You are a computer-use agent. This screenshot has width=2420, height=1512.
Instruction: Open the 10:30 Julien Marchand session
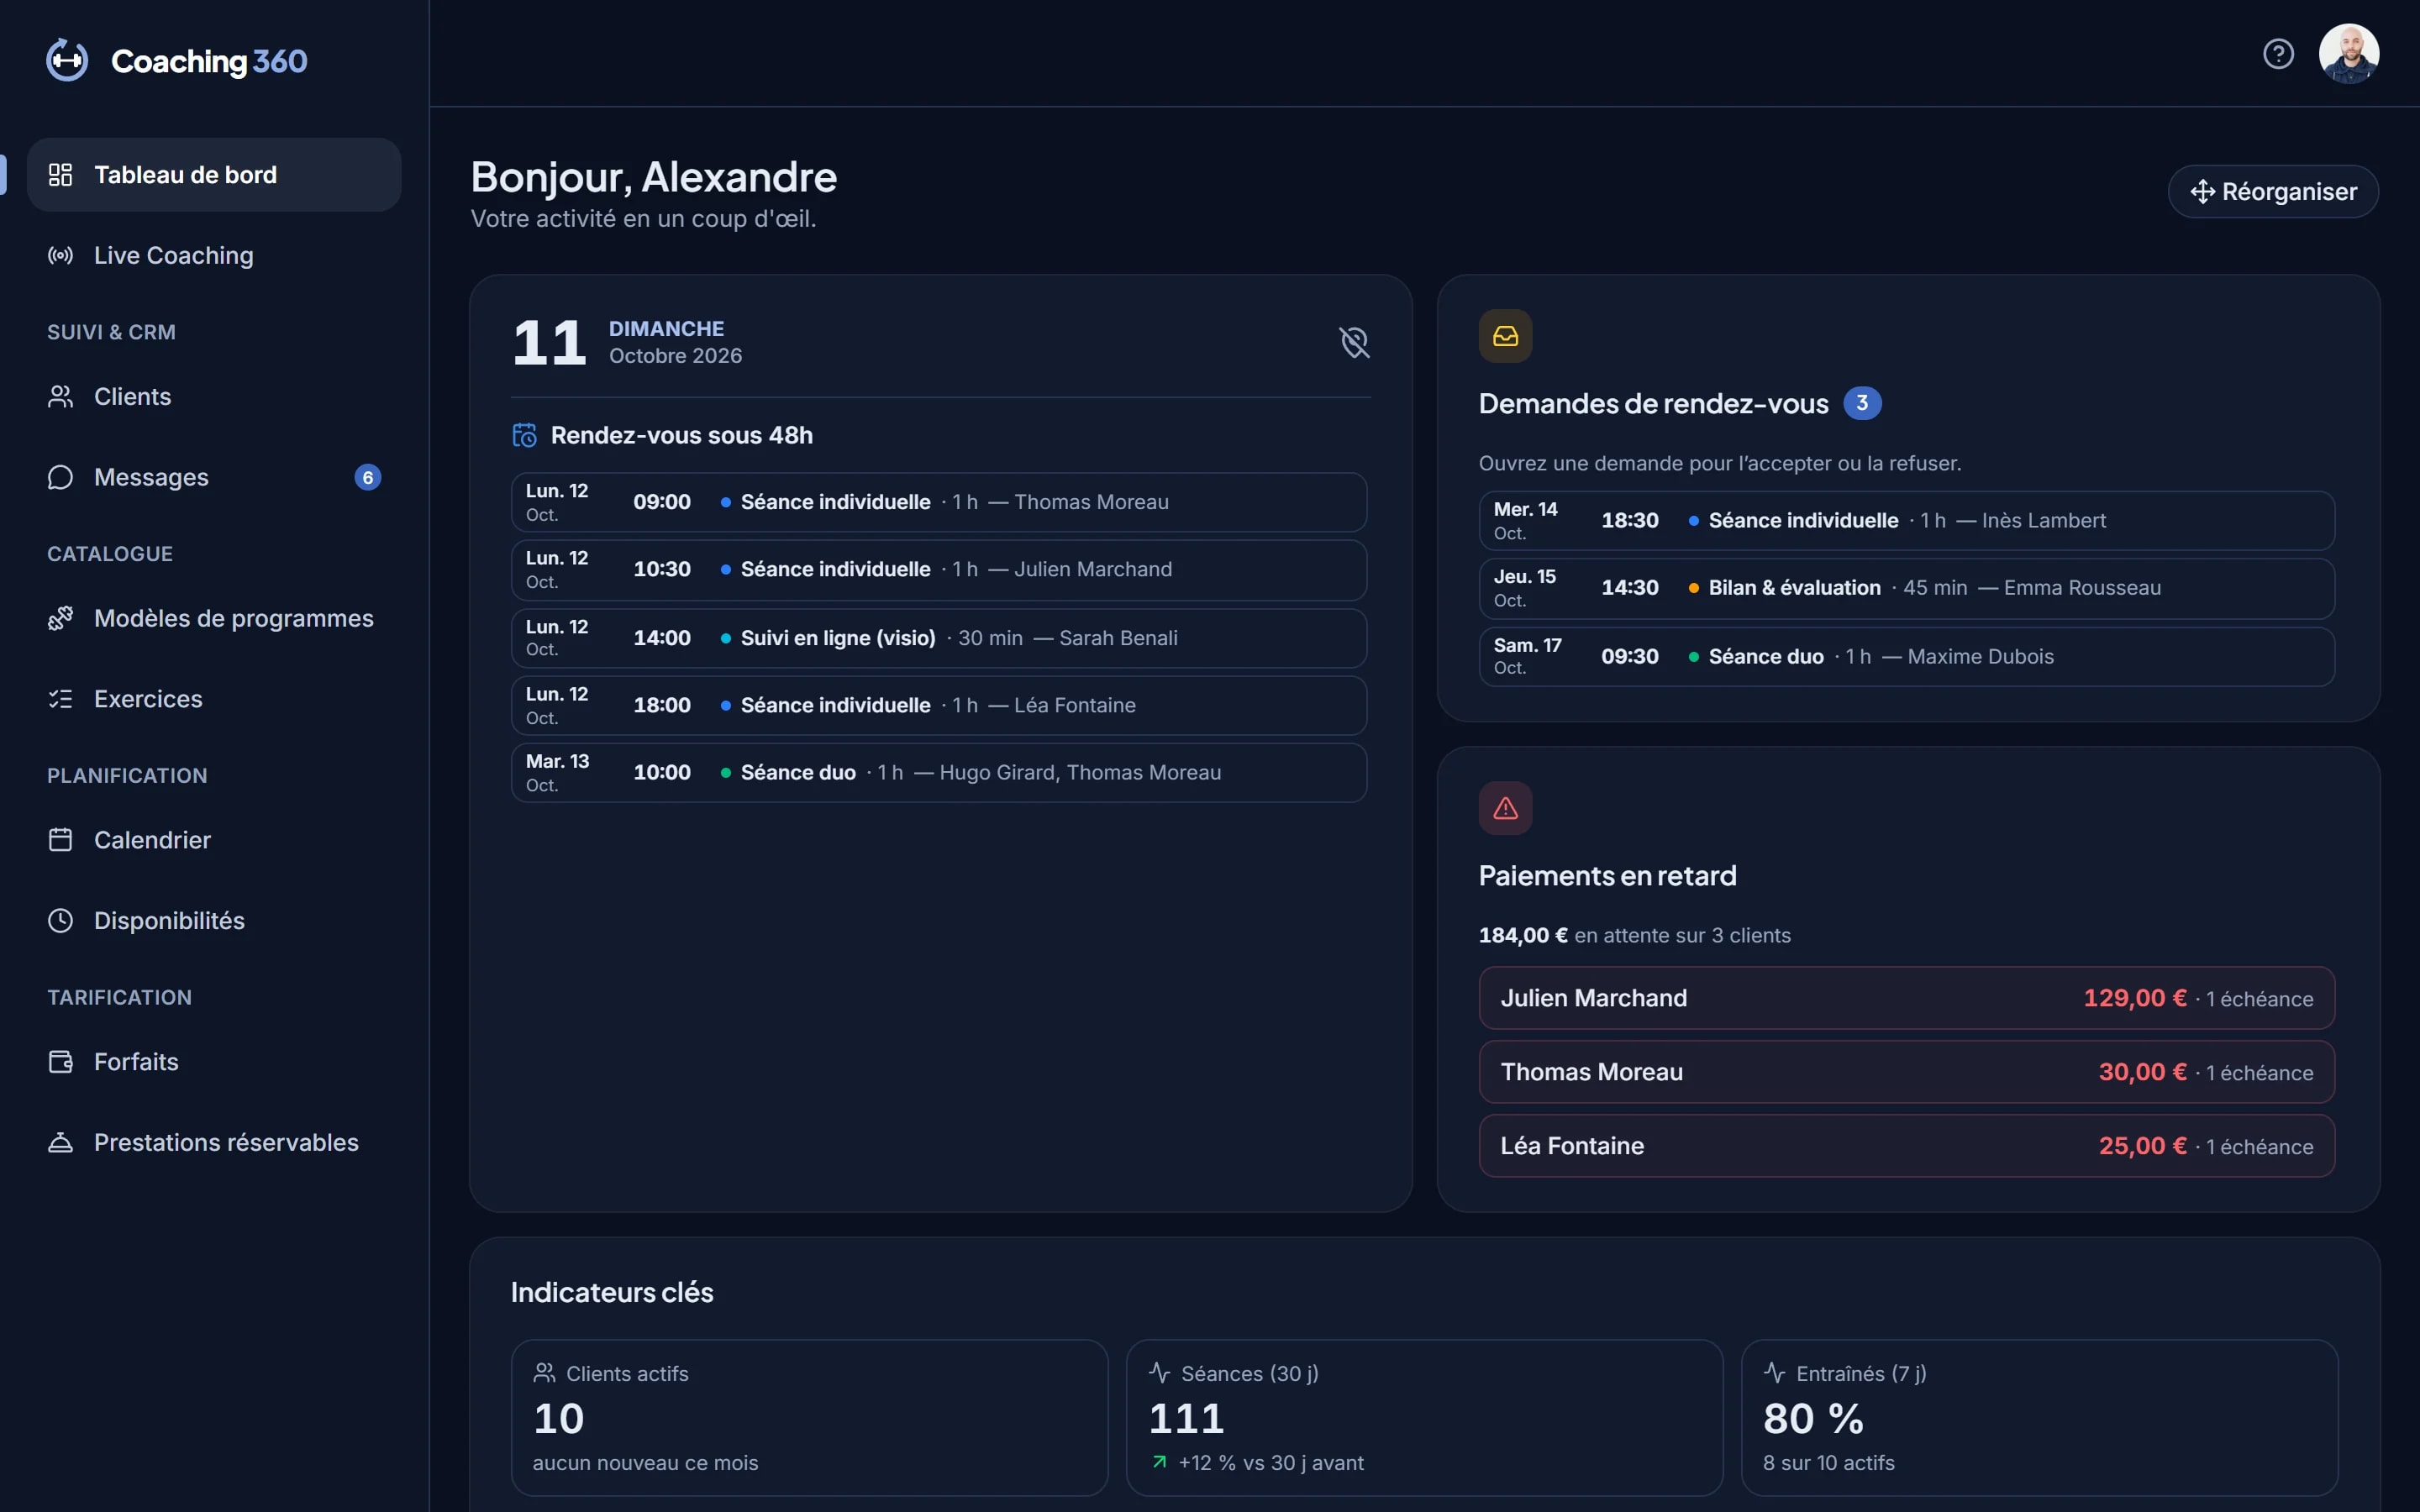coord(939,570)
